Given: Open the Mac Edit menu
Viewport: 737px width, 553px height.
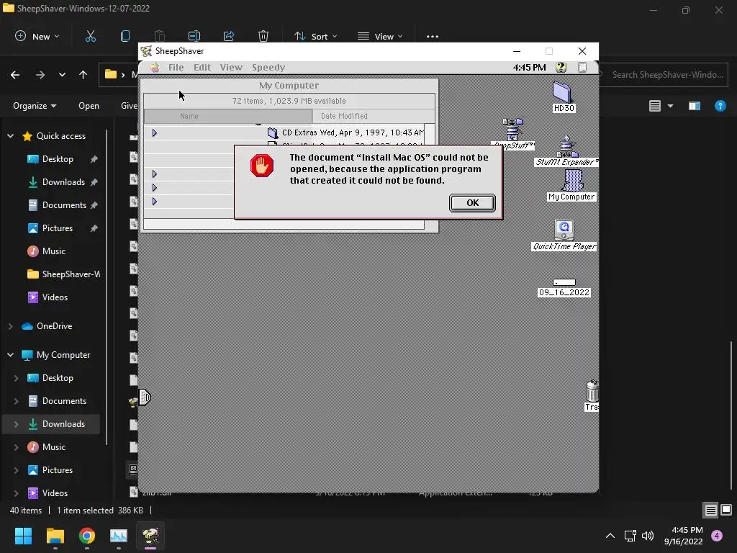Looking at the screenshot, I should 202,68.
